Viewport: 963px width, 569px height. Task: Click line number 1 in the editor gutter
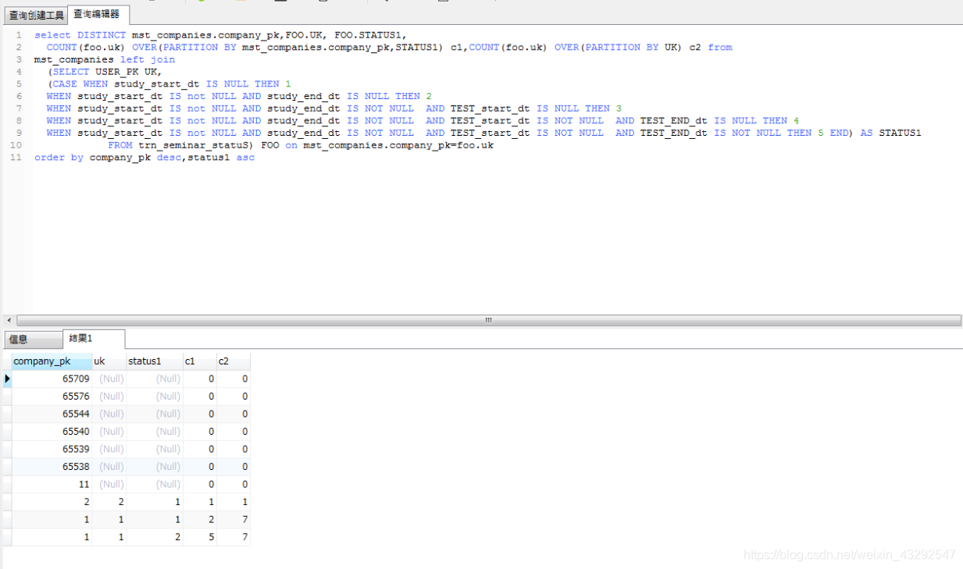pos(19,35)
